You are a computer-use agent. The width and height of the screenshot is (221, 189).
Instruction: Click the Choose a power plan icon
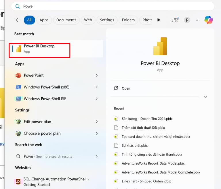pos(18,133)
